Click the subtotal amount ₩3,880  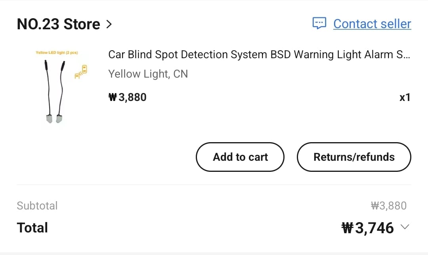coord(388,206)
